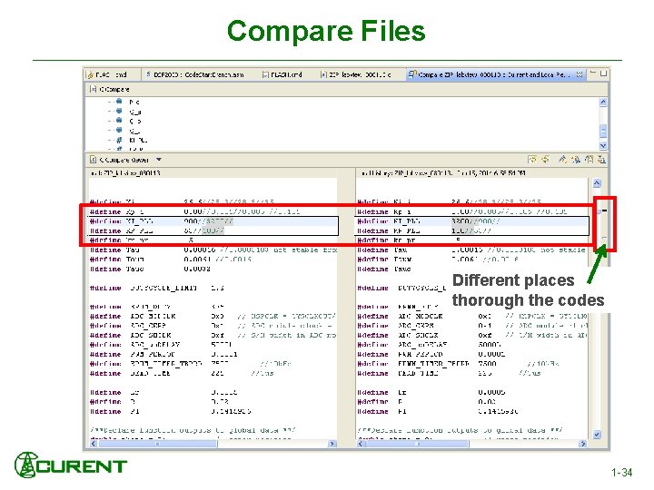This screenshot has width=654, height=490.
Task: Switch to the CodeStartBranch.asm tab
Action: pyautogui.click(x=194, y=74)
